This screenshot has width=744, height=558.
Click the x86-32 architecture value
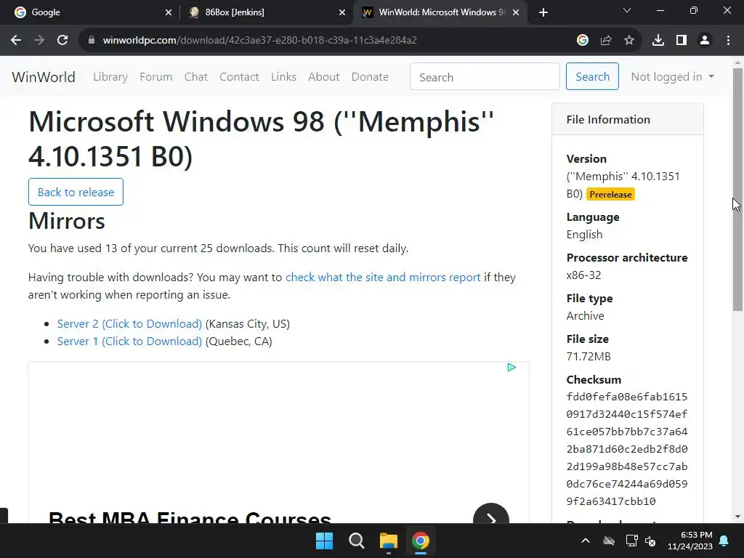coord(583,275)
